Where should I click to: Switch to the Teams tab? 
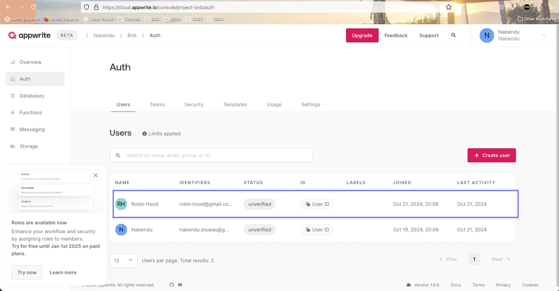tap(157, 104)
